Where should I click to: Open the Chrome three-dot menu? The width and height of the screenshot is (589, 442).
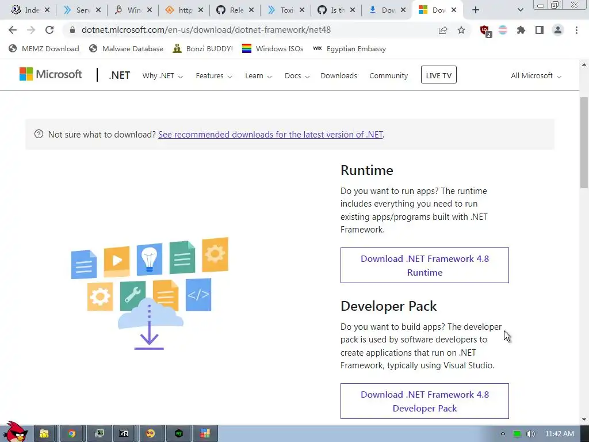[x=576, y=30]
